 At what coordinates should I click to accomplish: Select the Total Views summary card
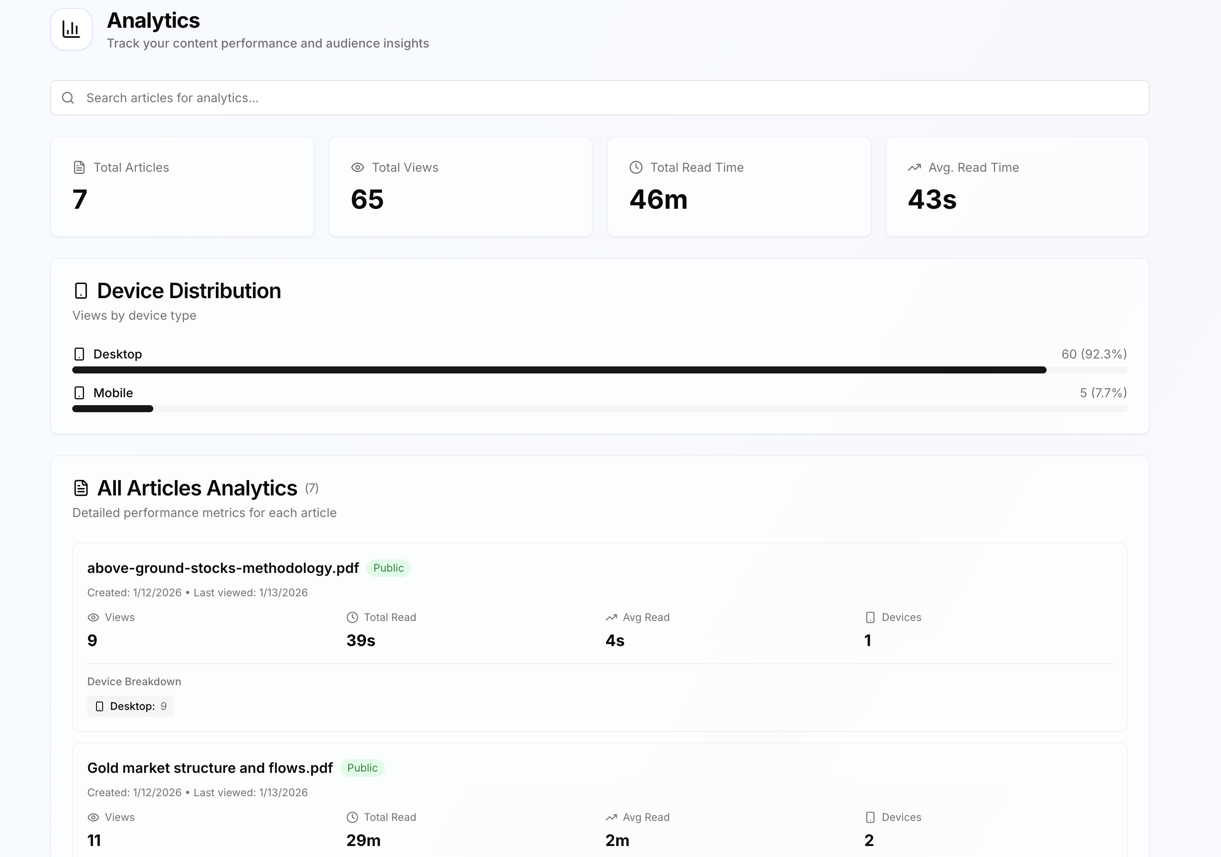point(460,187)
